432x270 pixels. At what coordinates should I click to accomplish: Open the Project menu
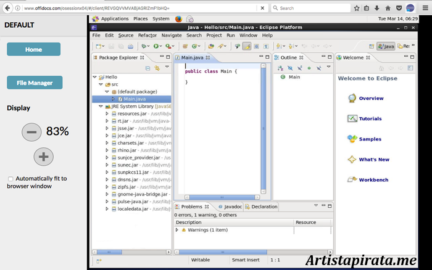tap(214, 35)
